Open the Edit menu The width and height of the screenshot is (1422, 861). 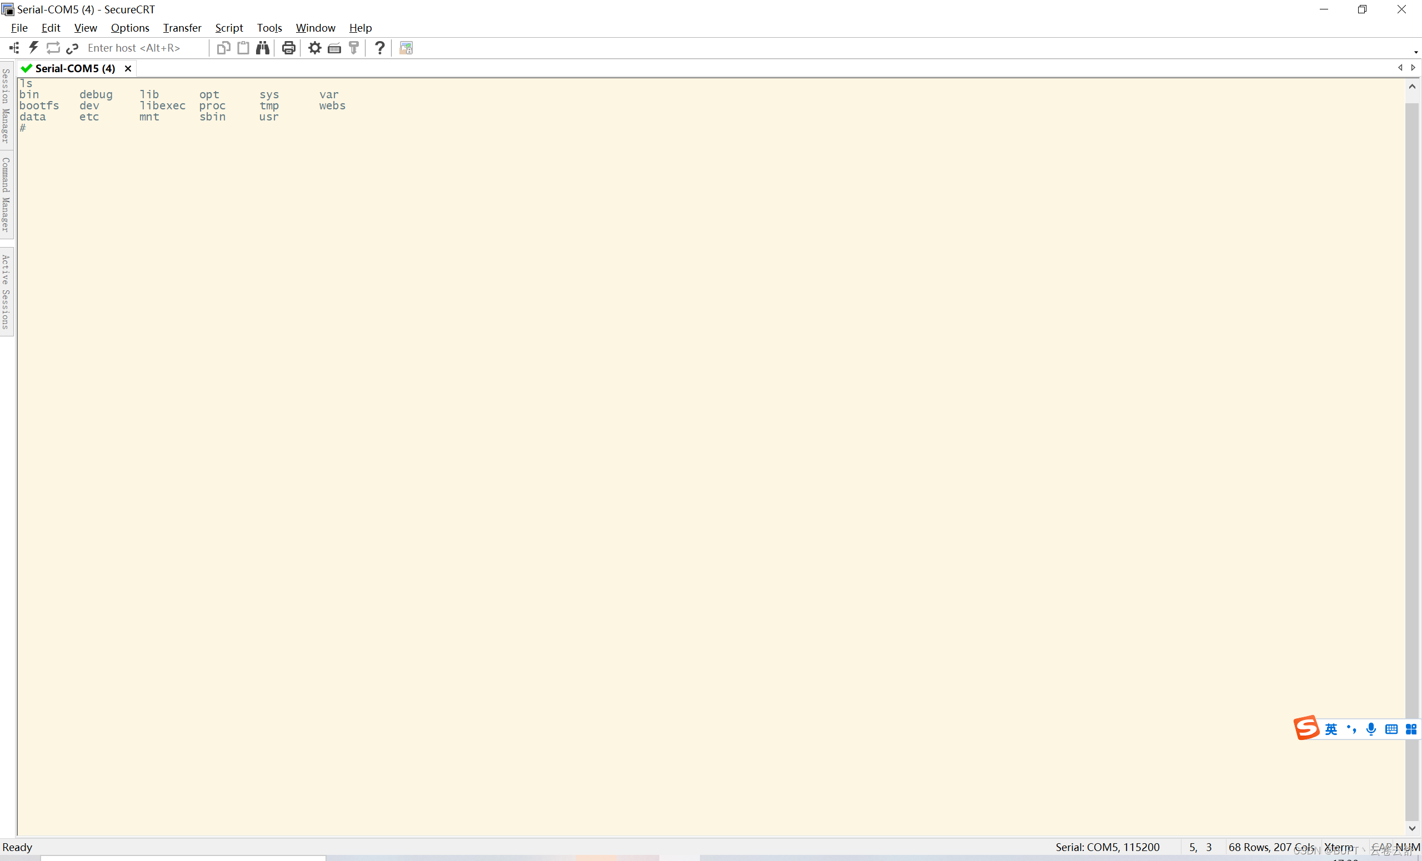pos(51,28)
